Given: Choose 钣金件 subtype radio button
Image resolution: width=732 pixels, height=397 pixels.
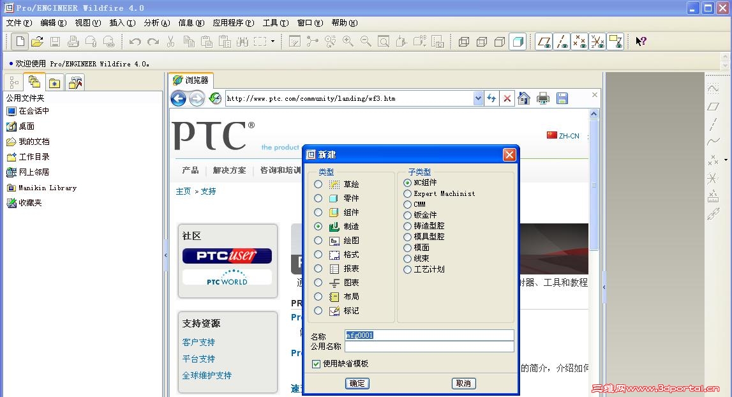Looking at the screenshot, I should 408,215.
